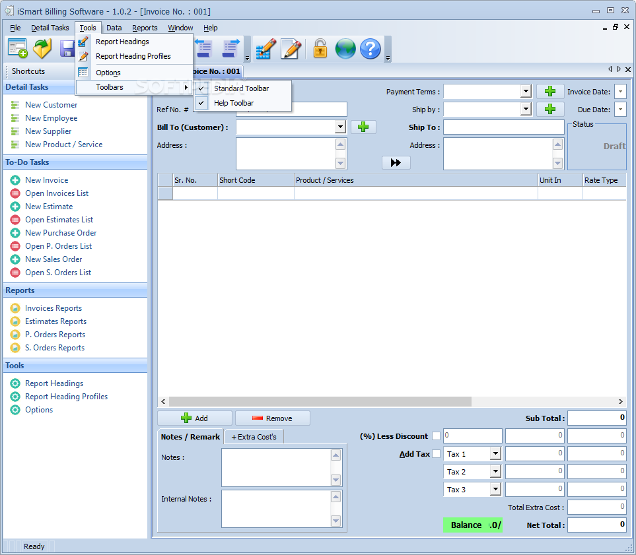This screenshot has width=636, height=555.
Task: Click the Internal Notes text area
Action: [x=276, y=509]
